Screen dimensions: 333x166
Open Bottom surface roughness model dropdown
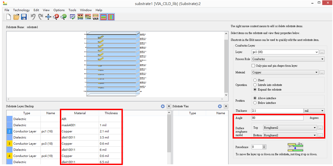pos(290,135)
